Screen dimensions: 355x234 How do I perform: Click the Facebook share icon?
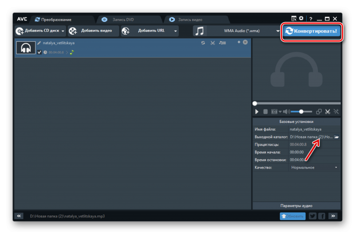(x=322, y=216)
